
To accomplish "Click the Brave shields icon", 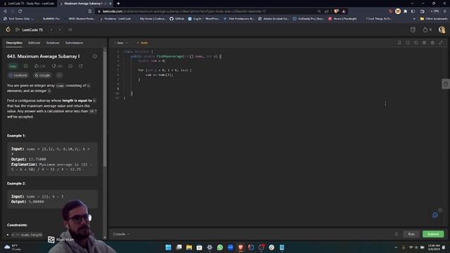I will 336,11.
